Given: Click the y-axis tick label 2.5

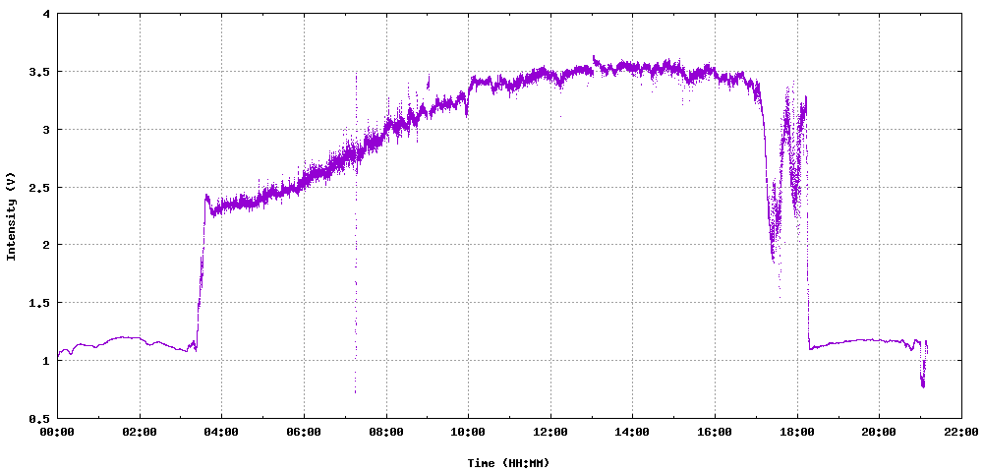Looking at the screenshot, I should (41, 188).
